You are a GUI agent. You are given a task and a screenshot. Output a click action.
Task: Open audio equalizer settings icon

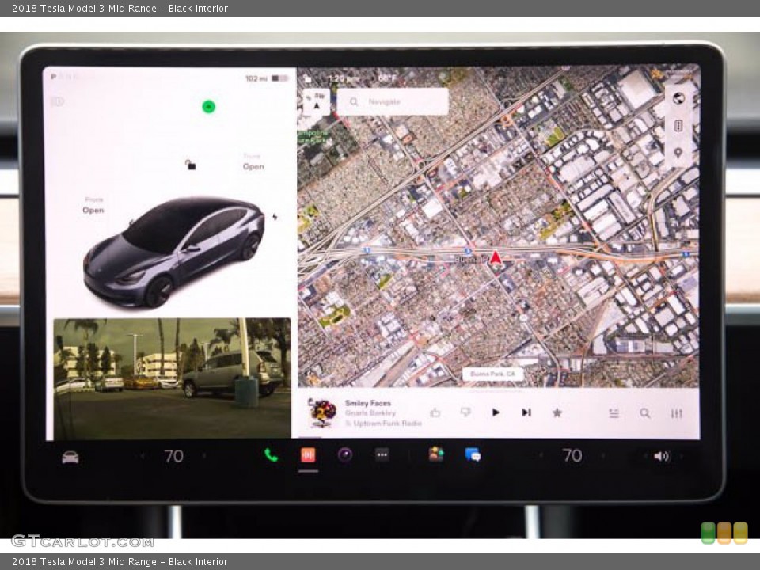[676, 413]
